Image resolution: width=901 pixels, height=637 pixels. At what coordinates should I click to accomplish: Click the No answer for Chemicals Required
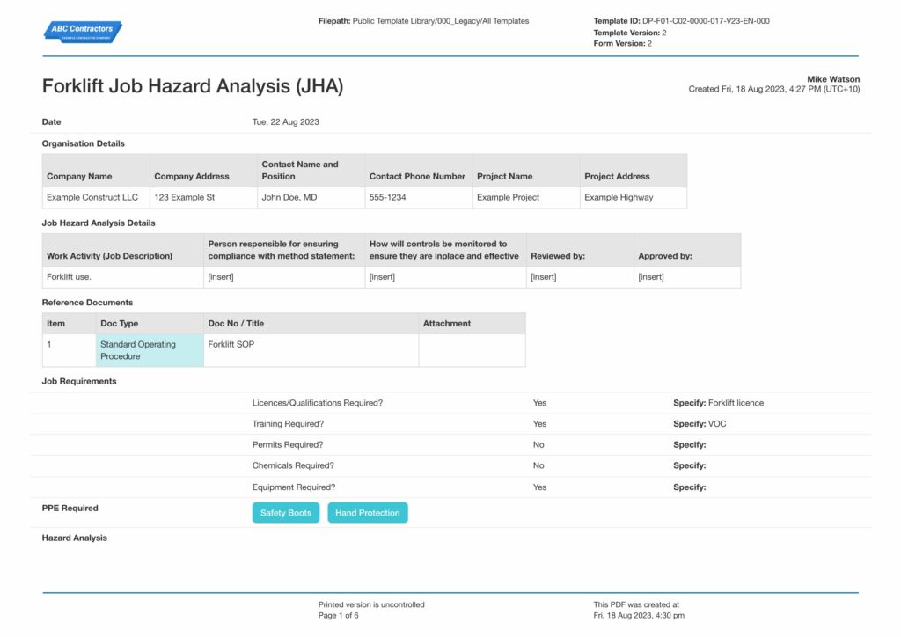tap(538, 465)
